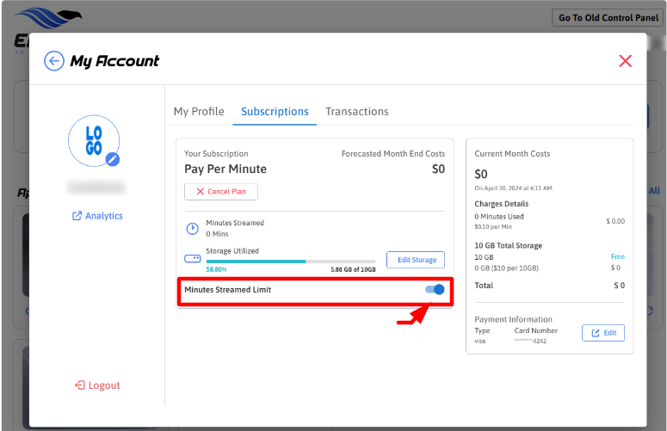This screenshot has height=431, width=667.
Task: Click the pencil icon on the logo avatar
Action: tap(113, 159)
